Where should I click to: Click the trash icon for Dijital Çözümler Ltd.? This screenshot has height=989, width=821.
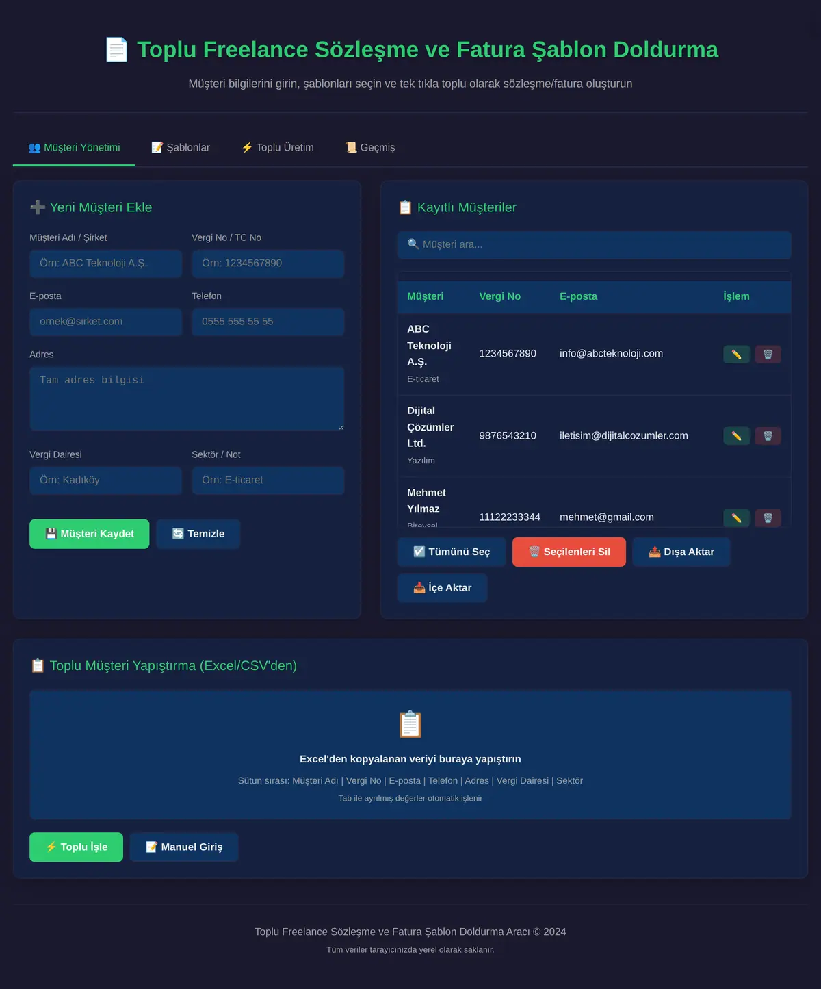pyautogui.click(x=768, y=436)
